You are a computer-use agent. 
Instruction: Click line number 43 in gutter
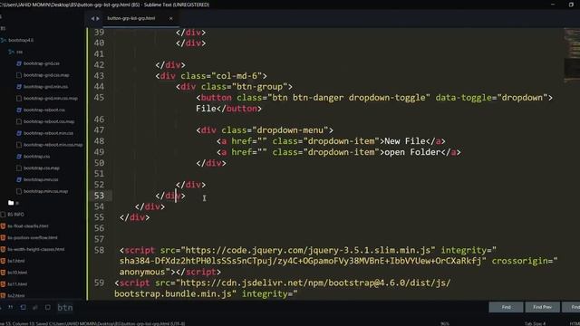click(99, 75)
